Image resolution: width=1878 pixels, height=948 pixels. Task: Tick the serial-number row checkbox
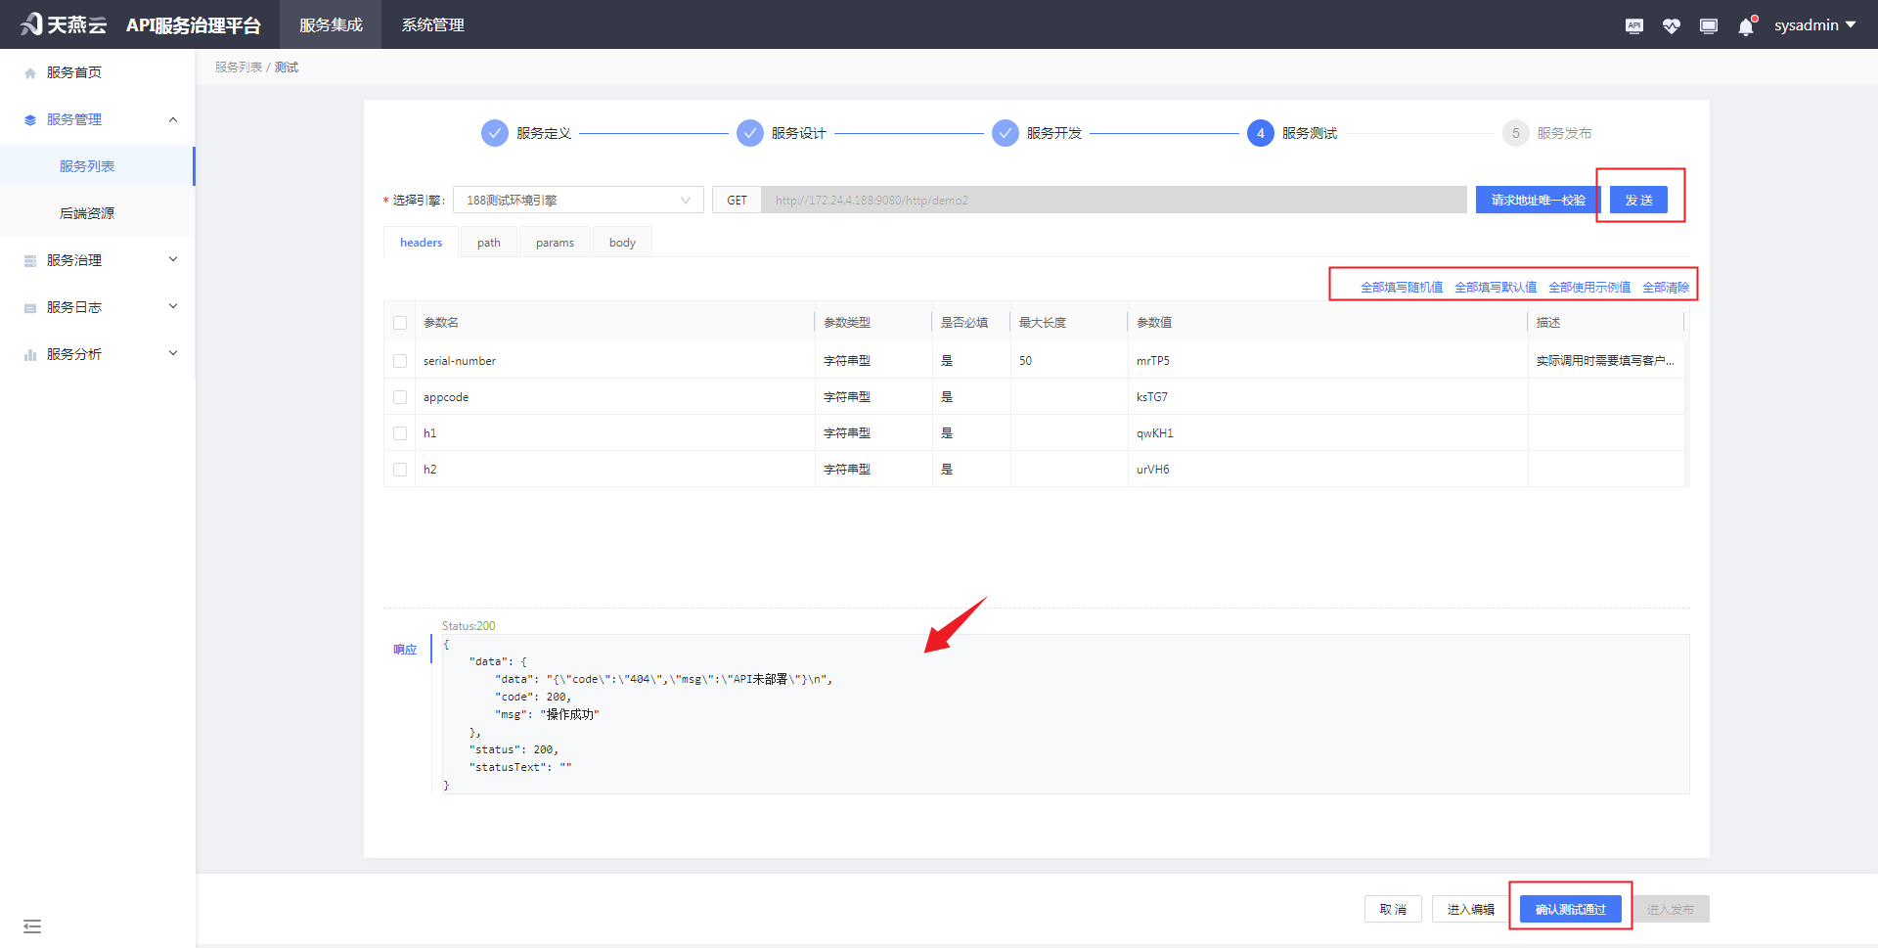400,361
